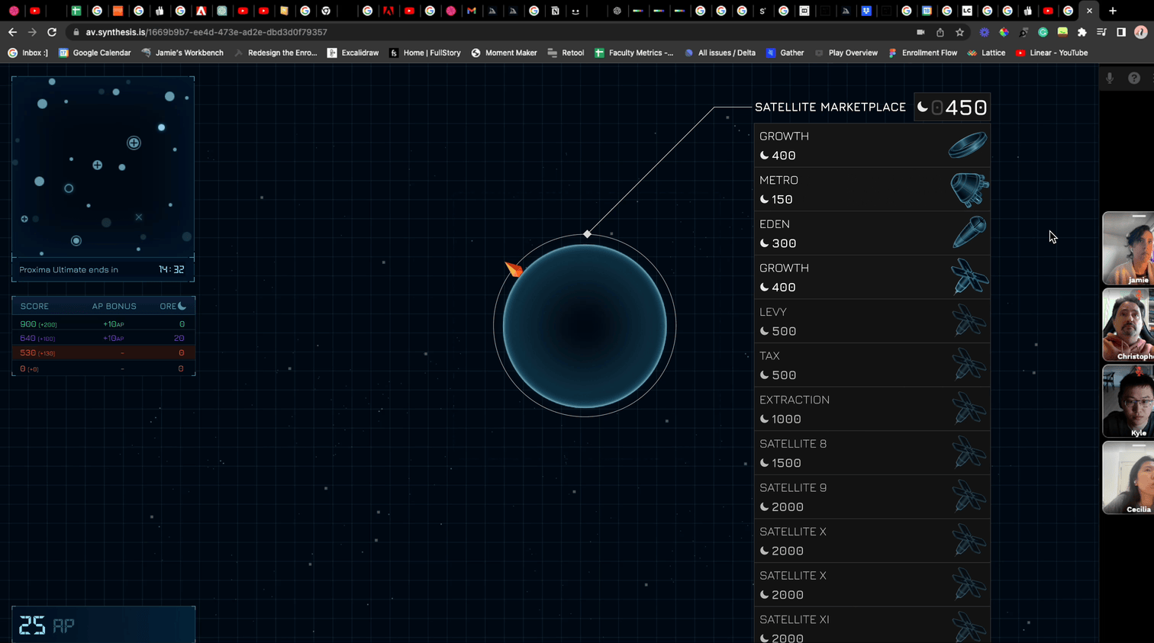Click the orange rocket ship near the planet

514,269
